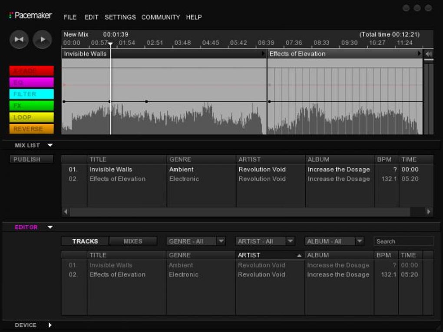Select Effects of Elevation in the mix list
This screenshot has width=443, height=332.
click(x=247, y=179)
